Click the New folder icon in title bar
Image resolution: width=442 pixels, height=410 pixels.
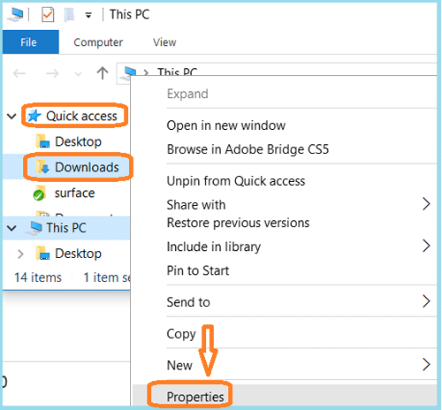click(x=69, y=14)
